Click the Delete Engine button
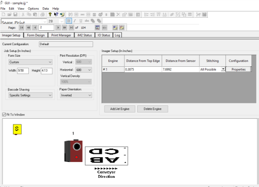Image resolution: width=259 pixels, height=187 pixels. click(x=153, y=109)
